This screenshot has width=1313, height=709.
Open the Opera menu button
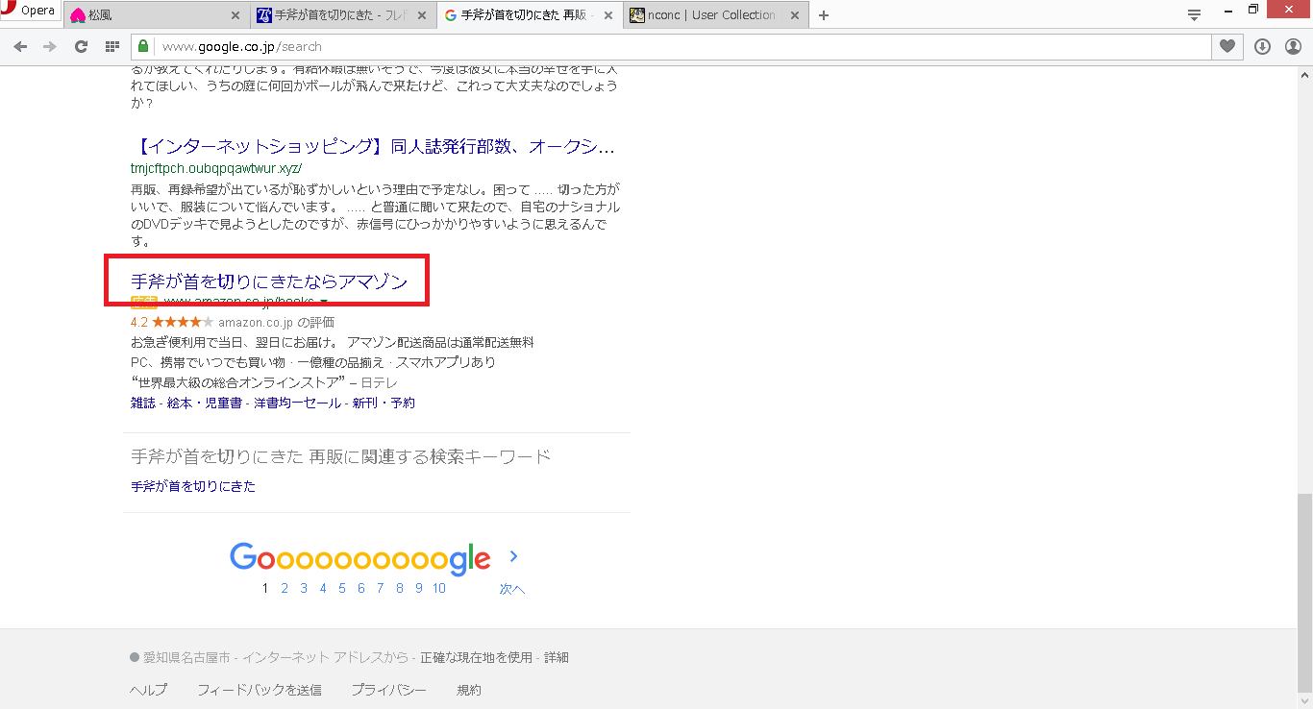click(x=30, y=12)
